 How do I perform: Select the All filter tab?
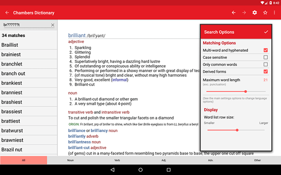pyautogui.click(x=23, y=160)
